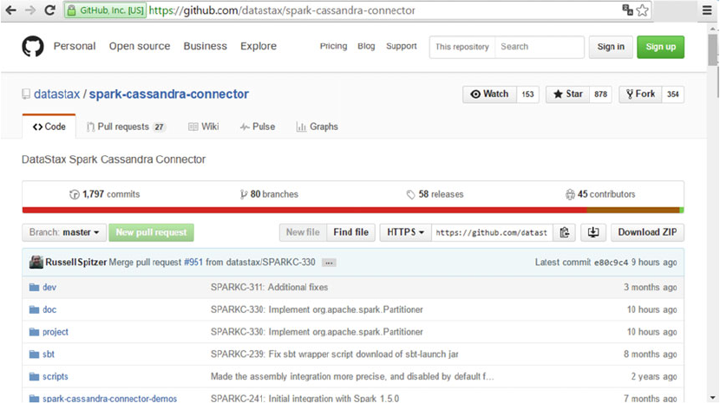Click the New file button
The image size is (720, 403).
(303, 232)
